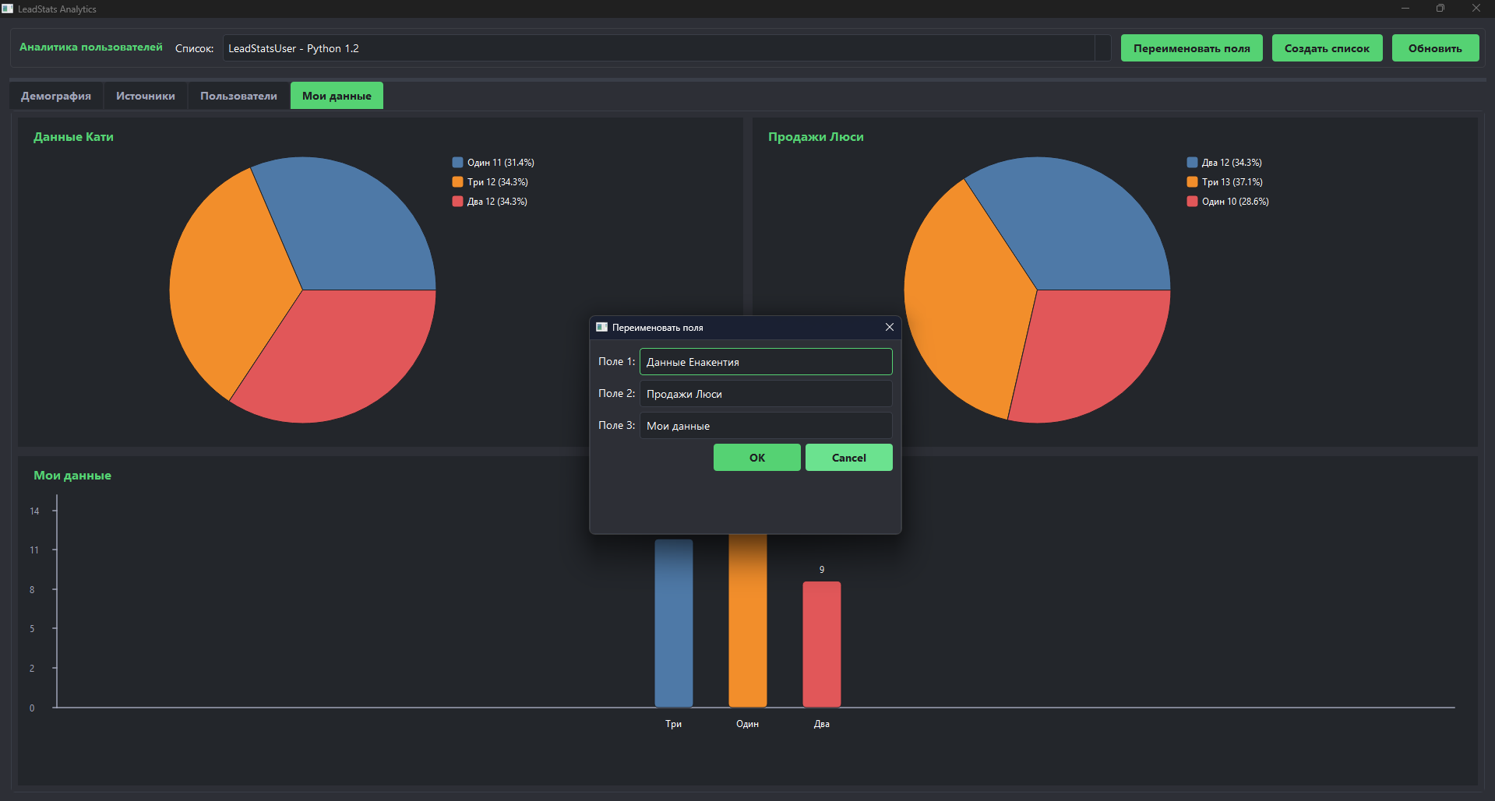Viewport: 1495px width, 801px height.
Task: Click legend text Три 13 (37.1%)
Action: 1232,182
